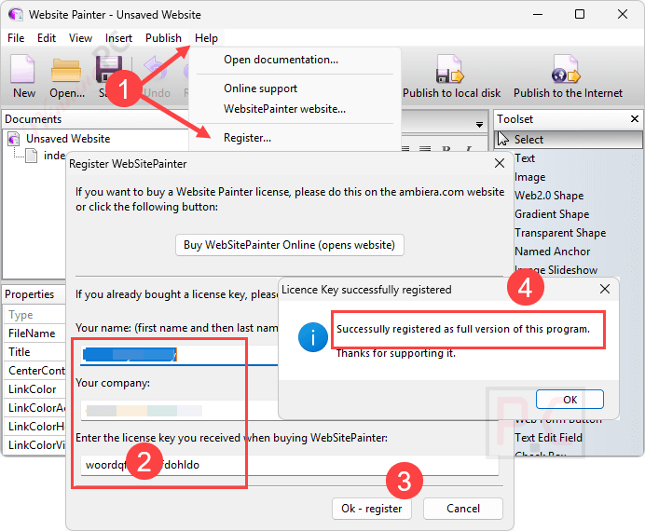645x531 pixels.
Task: Open the Help menu
Action: [x=206, y=38]
